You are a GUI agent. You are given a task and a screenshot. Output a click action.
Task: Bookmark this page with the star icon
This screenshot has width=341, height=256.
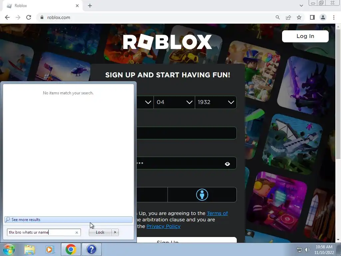tap(299, 17)
